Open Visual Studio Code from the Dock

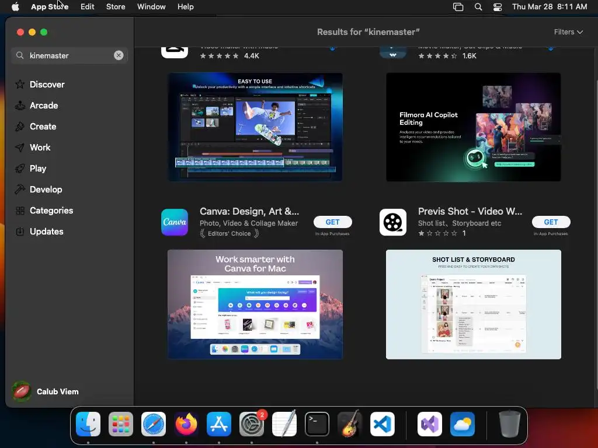tap(383, 424)
